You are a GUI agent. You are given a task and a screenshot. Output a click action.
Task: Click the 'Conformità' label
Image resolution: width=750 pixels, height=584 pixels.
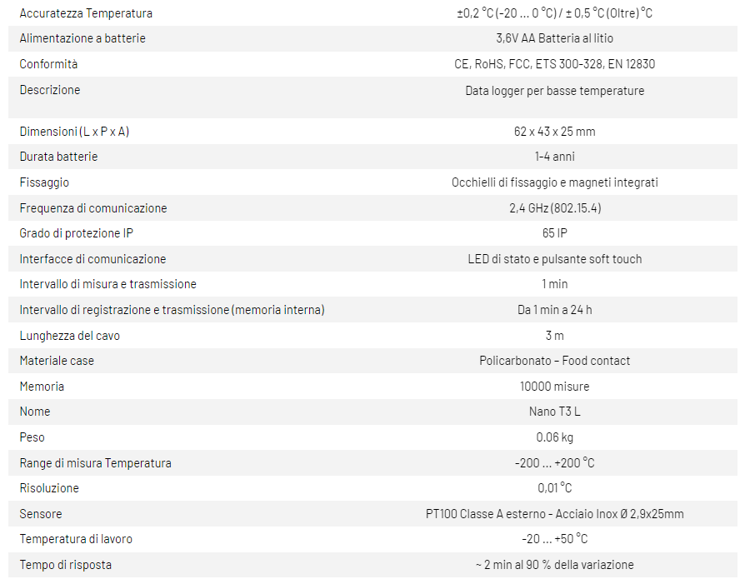coord(48,64)
